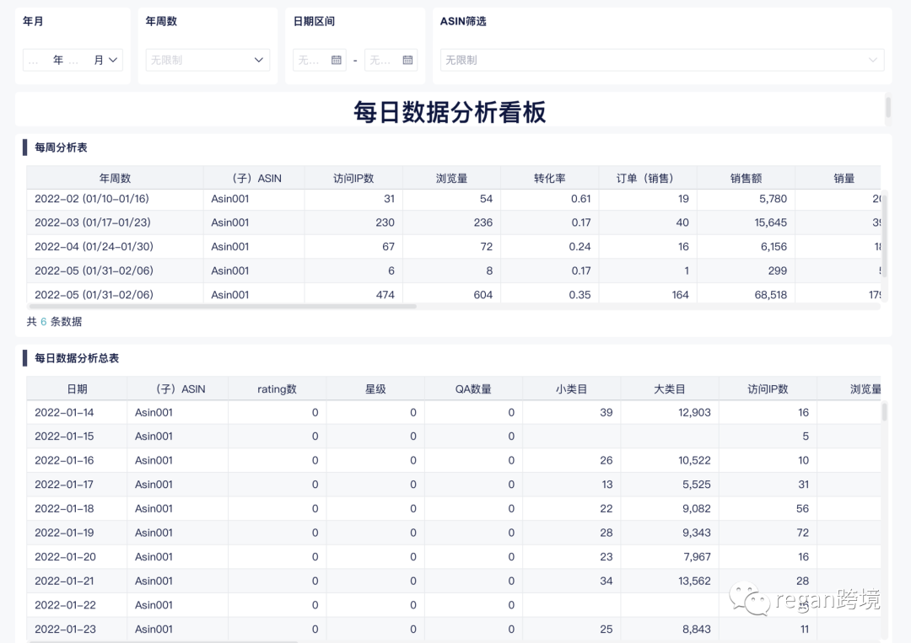Image resolution: width=911 pixels, height=643 pixels.
Task: Click the 销售额 column header
Action: [746, 178]
